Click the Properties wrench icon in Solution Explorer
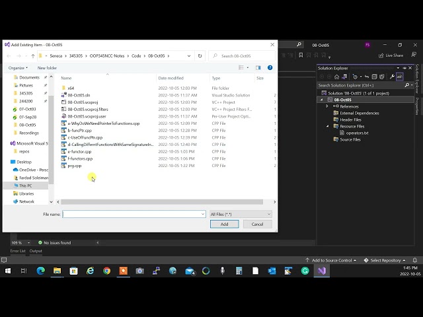The image size is (423, 317). coord(392,77)
